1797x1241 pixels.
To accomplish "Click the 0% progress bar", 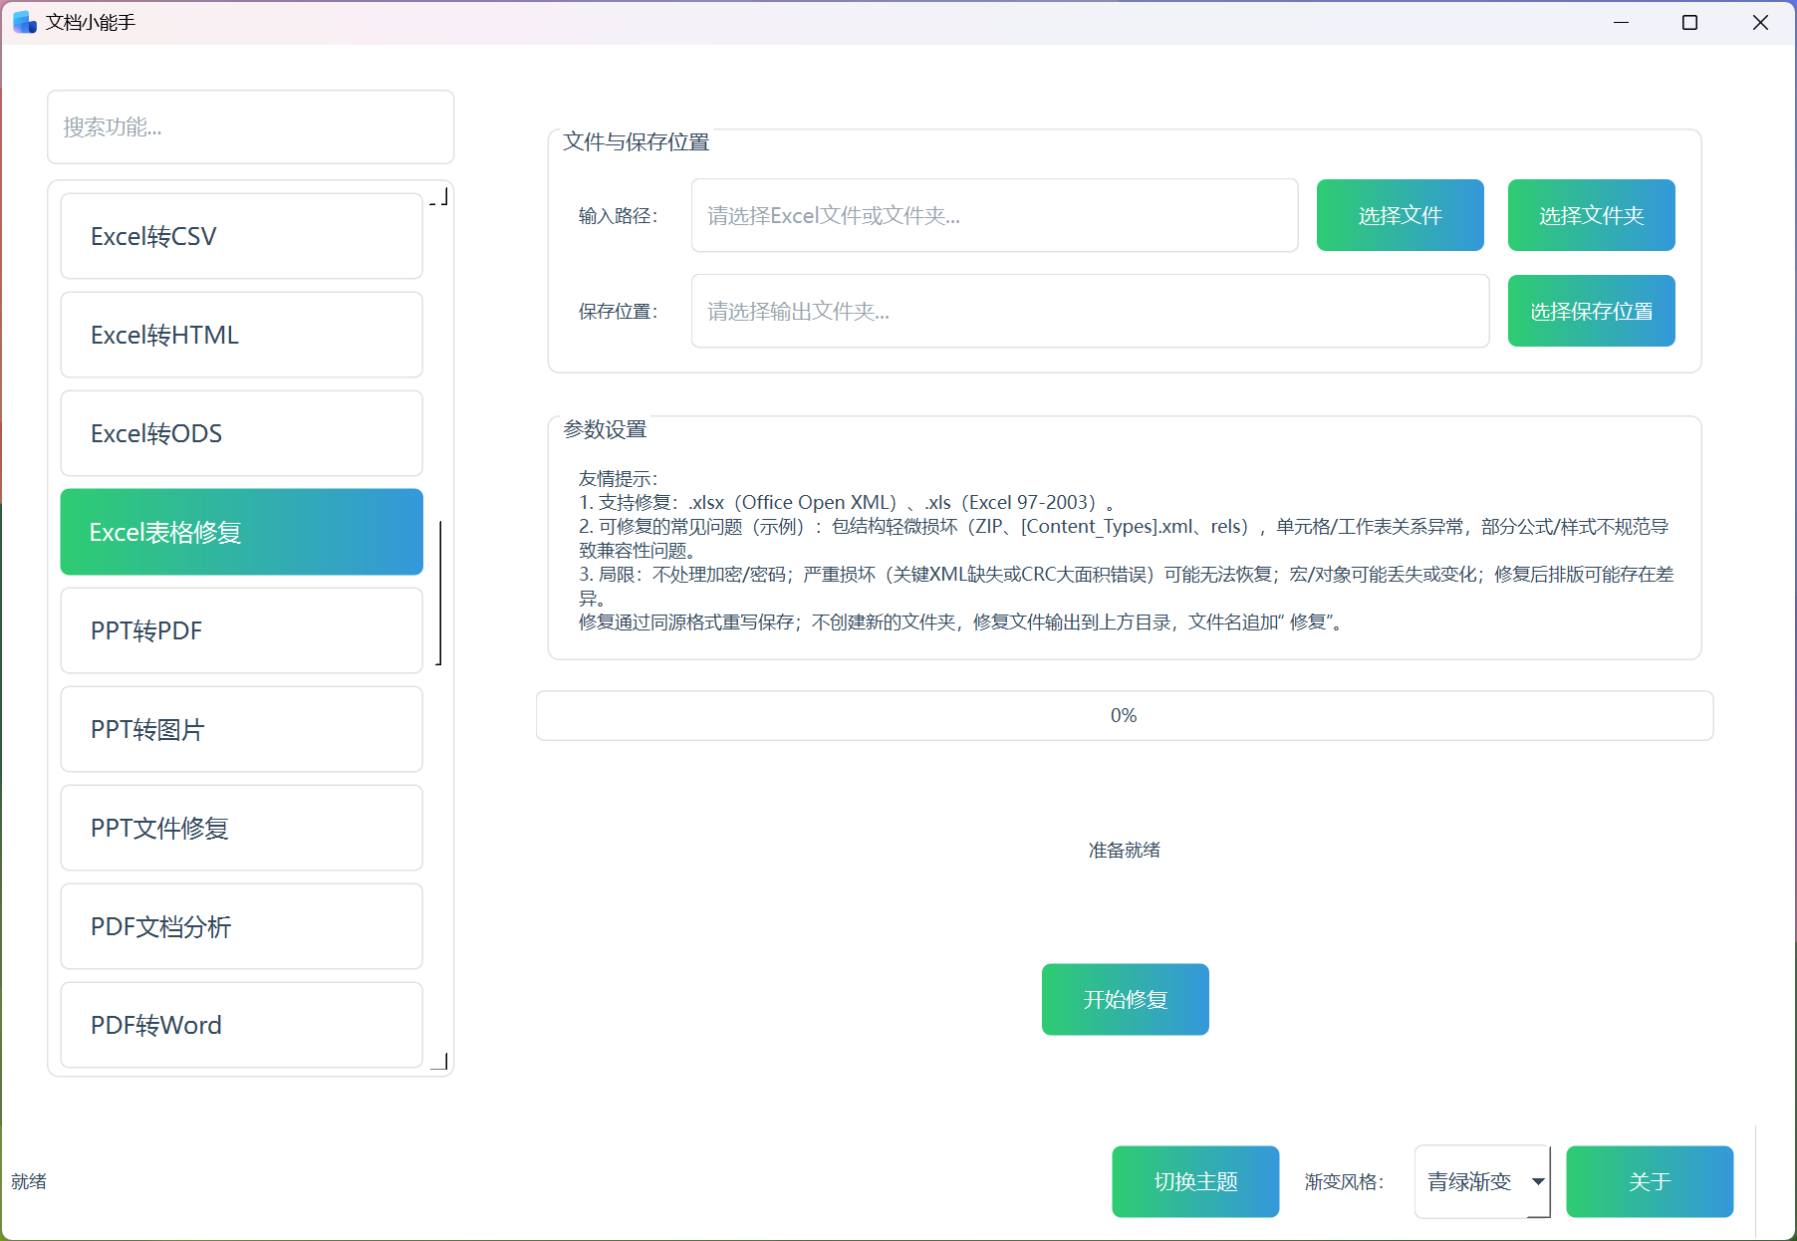I will coord(1125,715).
